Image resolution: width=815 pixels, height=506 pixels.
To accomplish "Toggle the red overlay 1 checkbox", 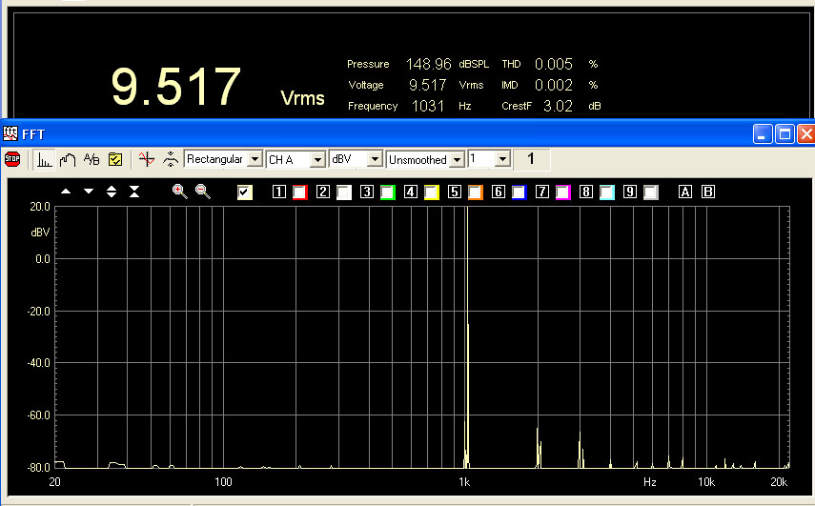I will 300,192.
